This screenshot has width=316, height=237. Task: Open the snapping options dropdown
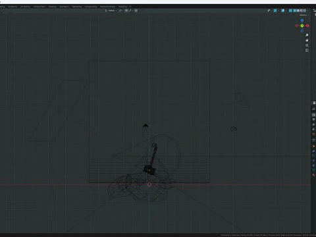tap(130, 11)
